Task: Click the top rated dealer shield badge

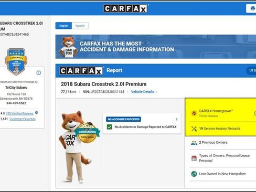Action: (16, 62)
